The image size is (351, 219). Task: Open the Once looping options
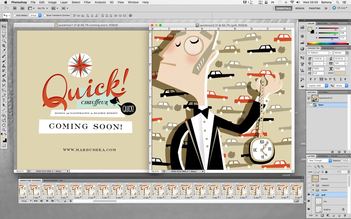[x=26, y=201]
